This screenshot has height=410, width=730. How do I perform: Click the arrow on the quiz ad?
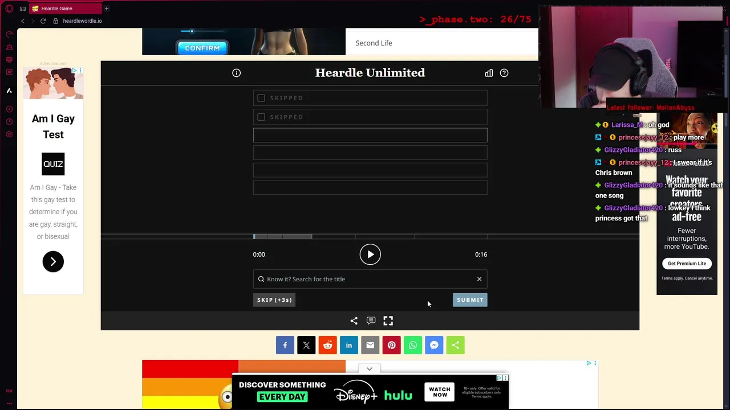[53, 262]
